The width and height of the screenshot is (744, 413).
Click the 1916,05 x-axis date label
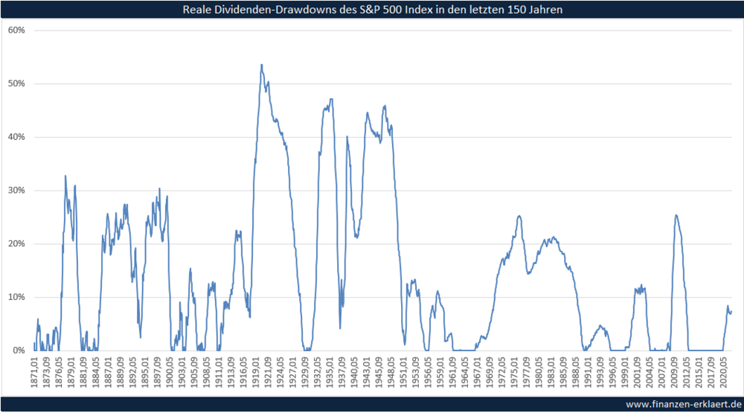[243, 372]
